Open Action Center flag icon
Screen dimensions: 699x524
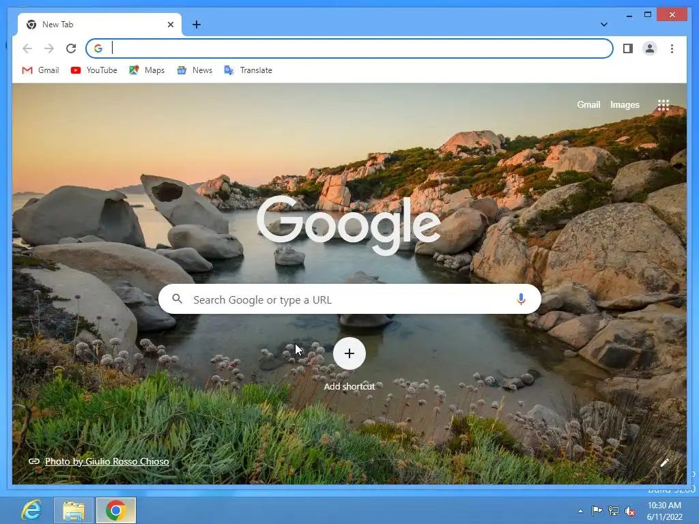(597, 510)
